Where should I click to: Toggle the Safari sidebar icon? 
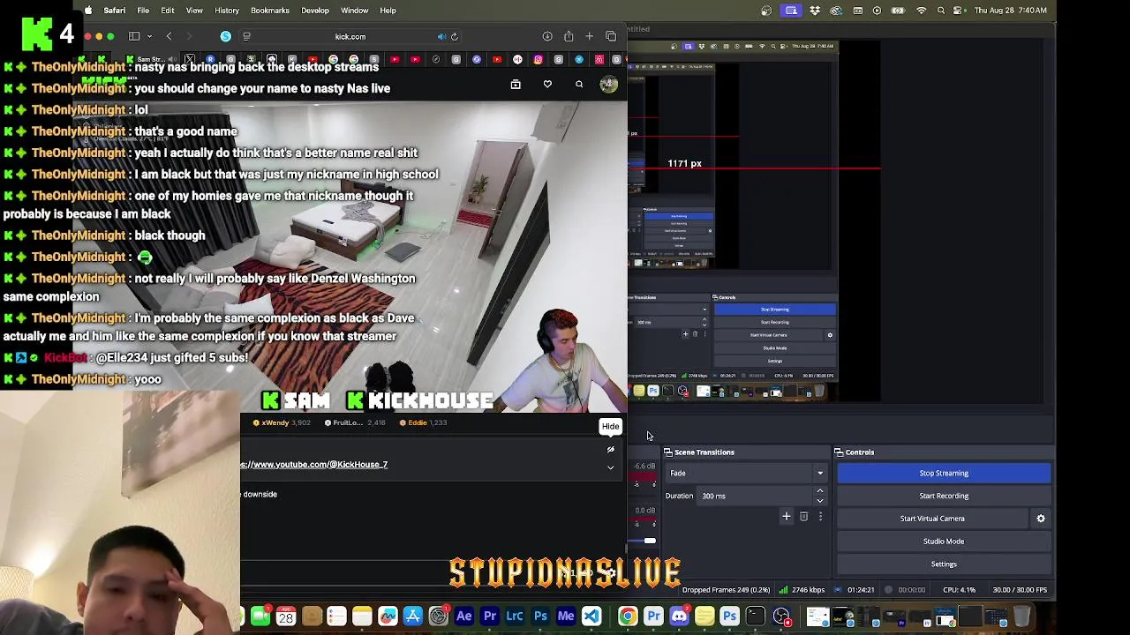pyautogui.click(x=134, y=36)
